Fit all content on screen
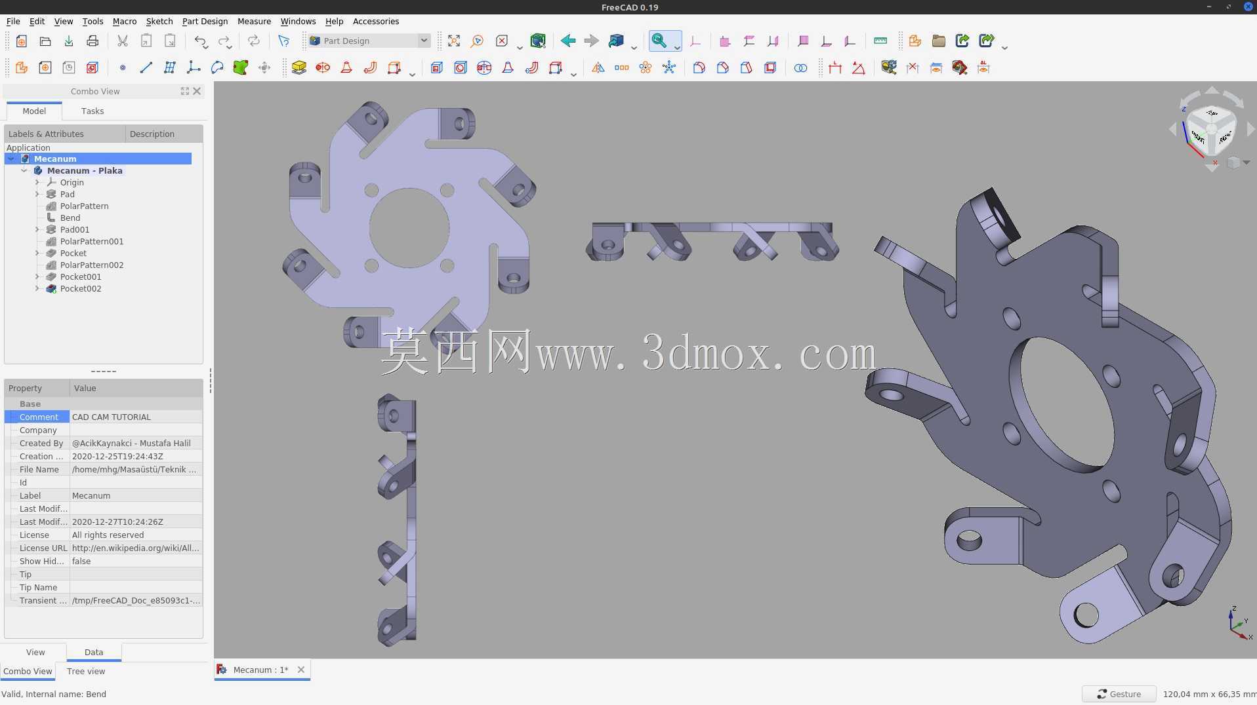1257x705 pixels. click(453, 41)
